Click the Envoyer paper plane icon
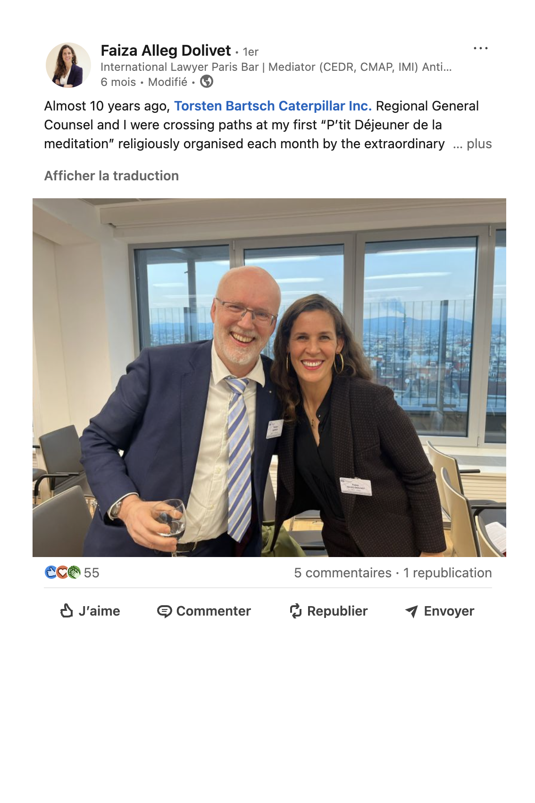 (x=411, y=611)
